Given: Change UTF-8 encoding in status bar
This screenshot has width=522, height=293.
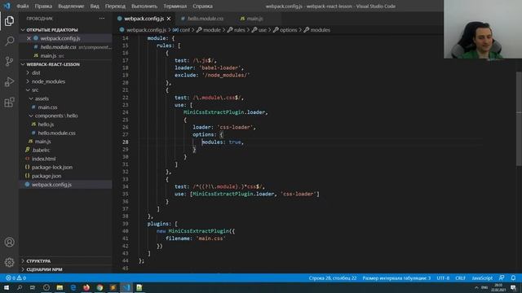Looking at the screenshot, I should [x=443, y=278].
